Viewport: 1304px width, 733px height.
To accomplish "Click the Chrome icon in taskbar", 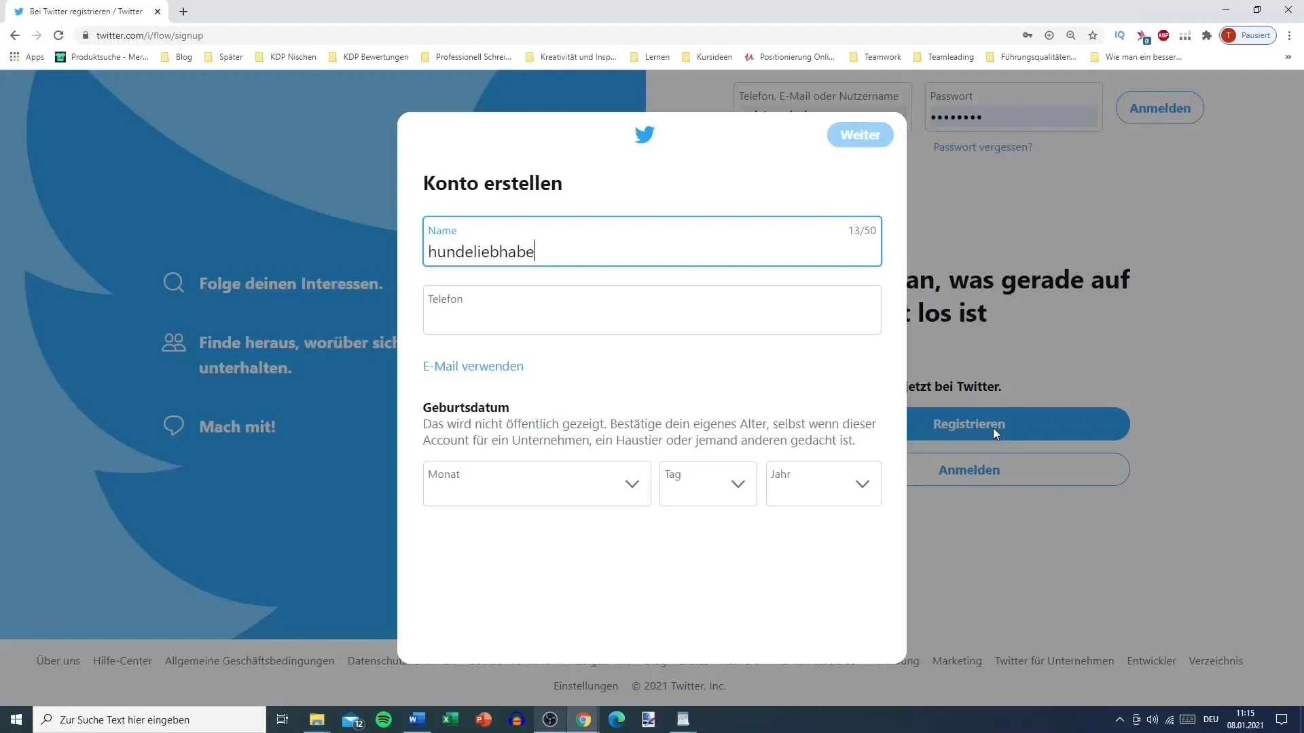I will pos(583,719).
